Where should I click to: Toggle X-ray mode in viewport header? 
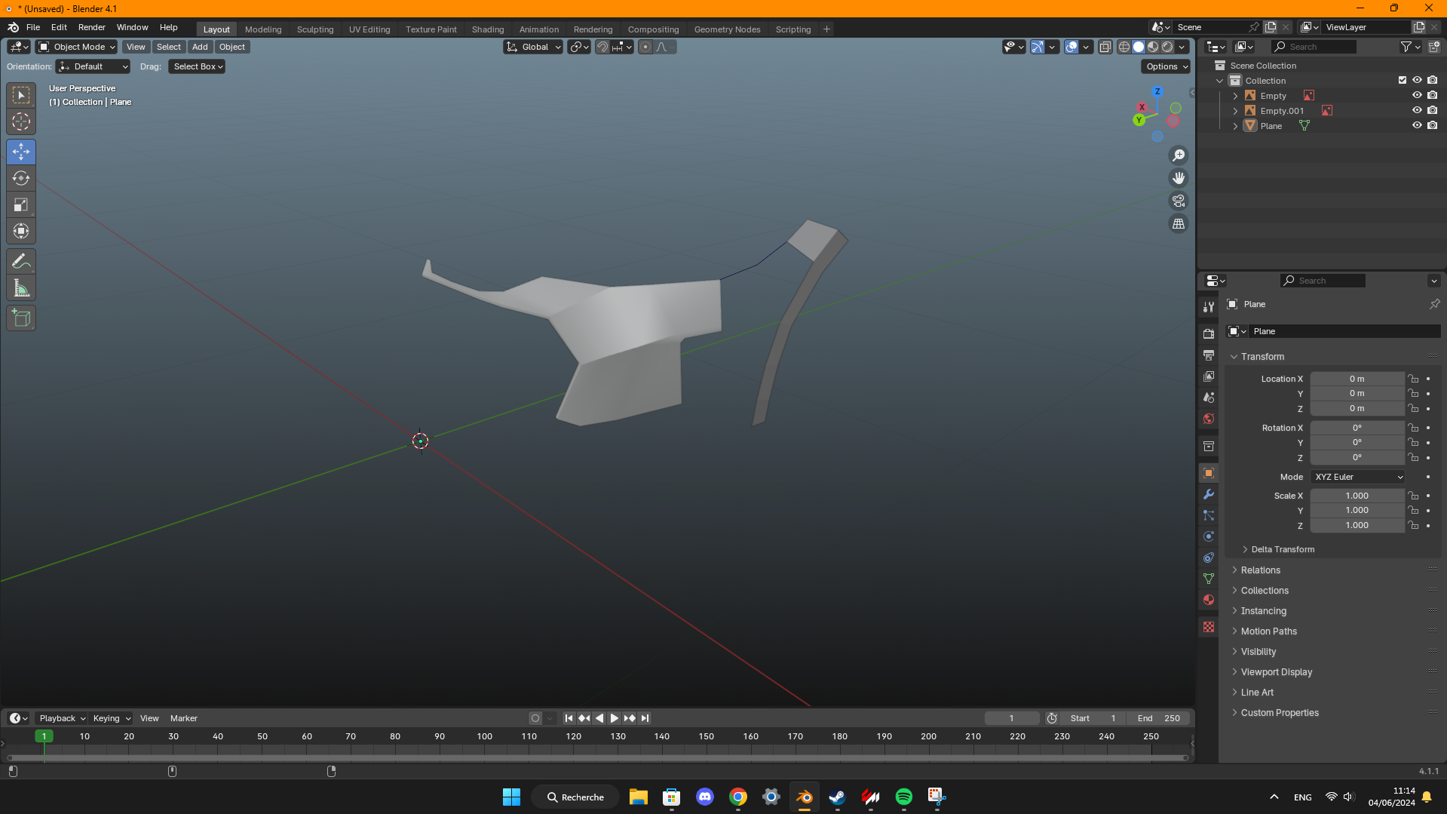point(1105,47)
